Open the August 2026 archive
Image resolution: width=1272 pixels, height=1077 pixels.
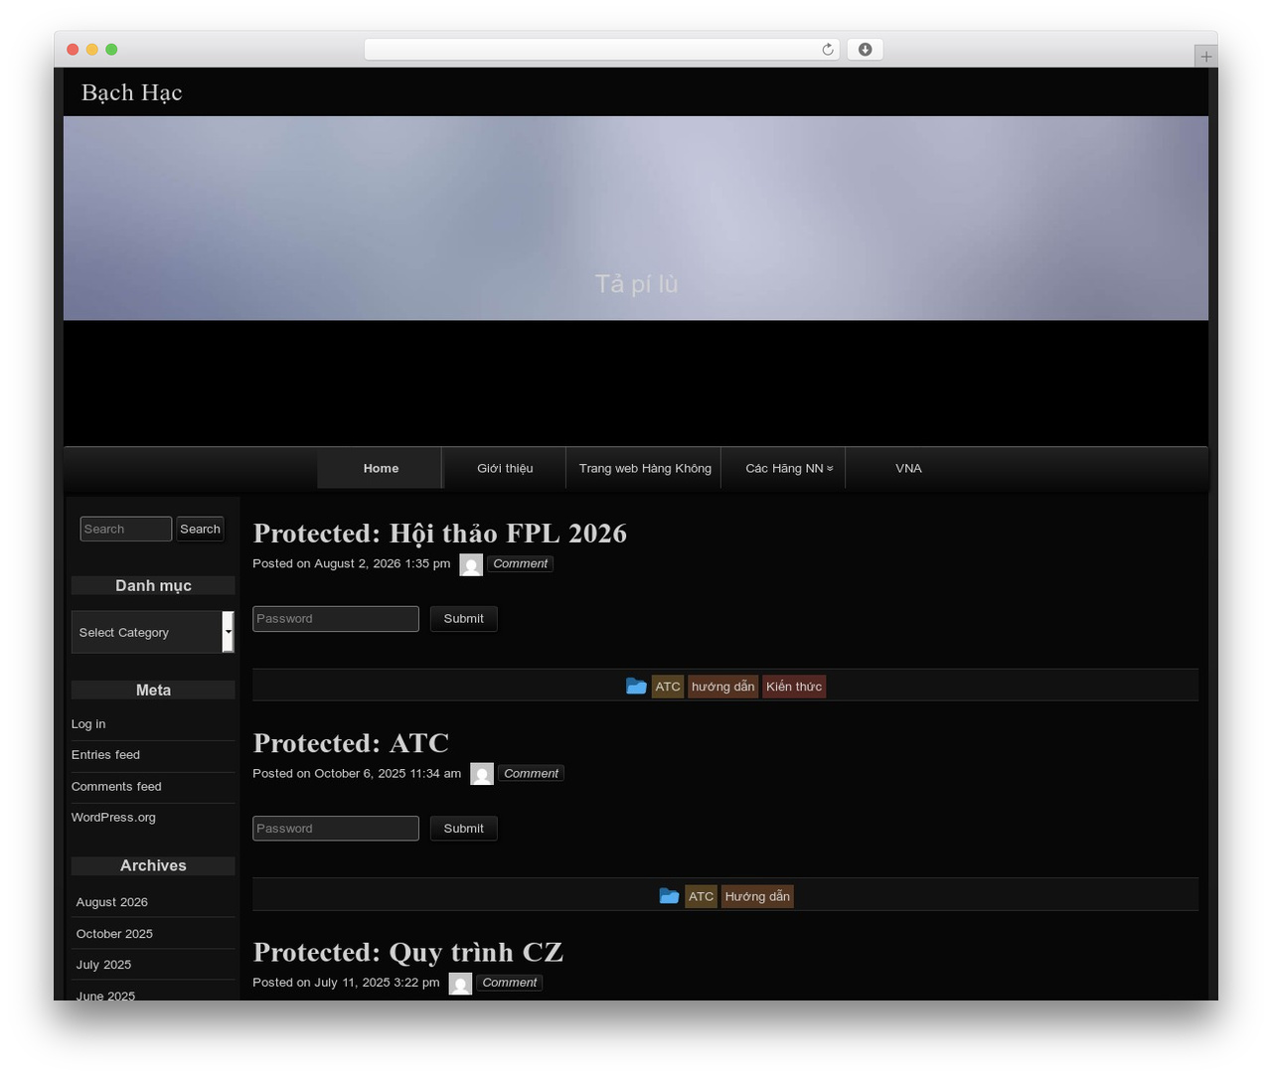112,902
